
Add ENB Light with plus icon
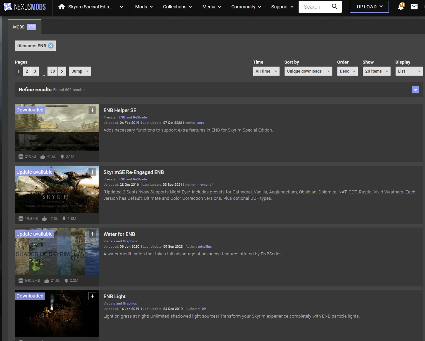[92, 296]
